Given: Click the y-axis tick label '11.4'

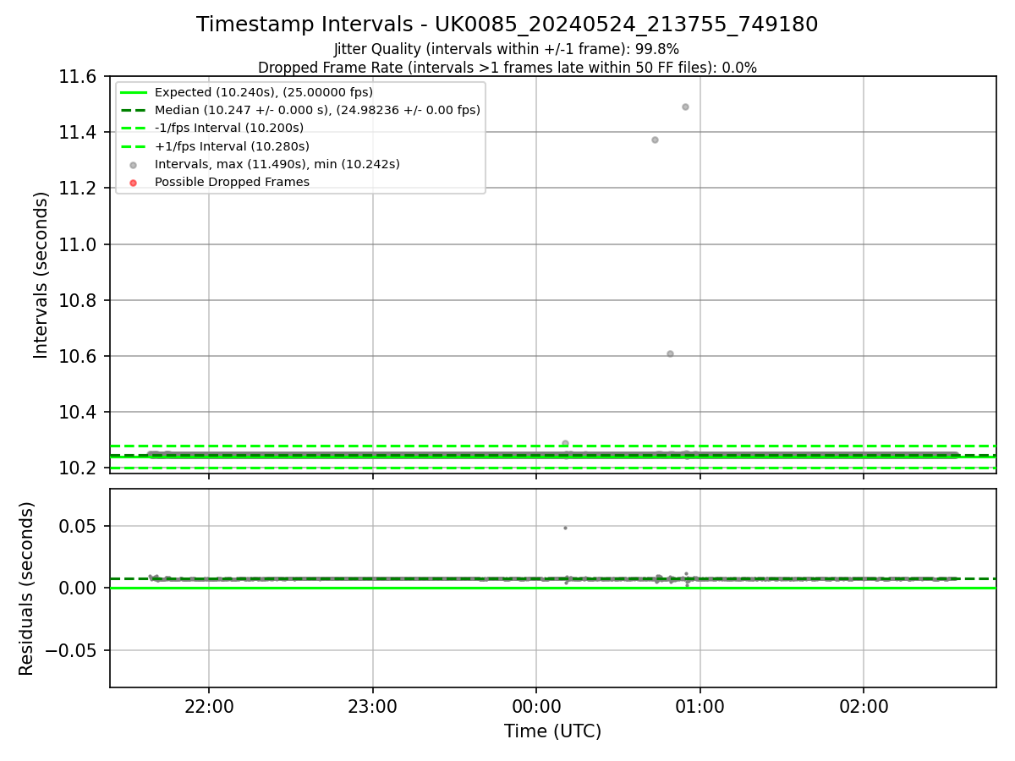Looking at the screenshot, I should point(78,133).
